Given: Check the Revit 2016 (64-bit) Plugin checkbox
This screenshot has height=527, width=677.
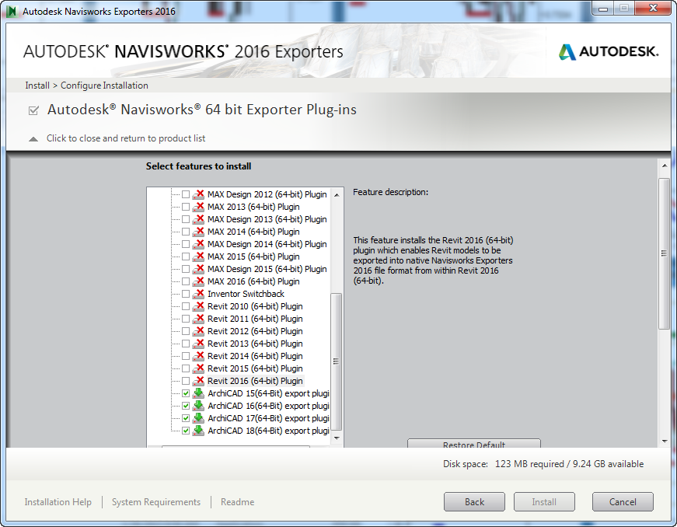Looking at the screenshot, I should point(186,381).
